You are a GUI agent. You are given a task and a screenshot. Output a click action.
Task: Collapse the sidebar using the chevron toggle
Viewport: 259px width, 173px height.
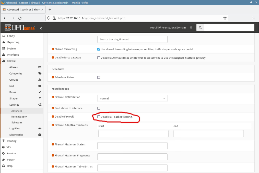(41, 28)
